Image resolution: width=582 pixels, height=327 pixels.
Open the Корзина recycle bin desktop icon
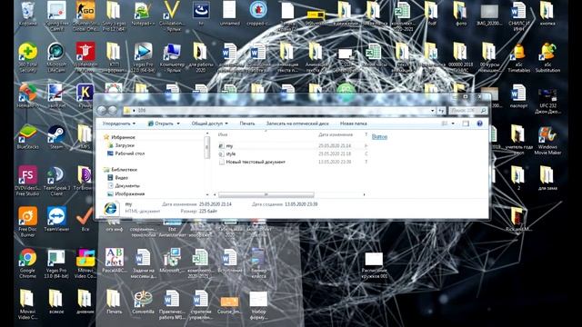point(28,14)
